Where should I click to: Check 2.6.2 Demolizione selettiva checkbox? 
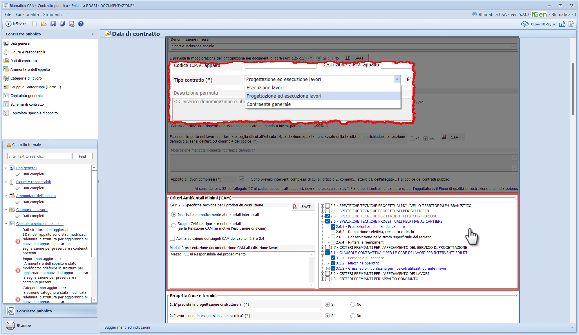pyautogui.click(x=333, y=232)
